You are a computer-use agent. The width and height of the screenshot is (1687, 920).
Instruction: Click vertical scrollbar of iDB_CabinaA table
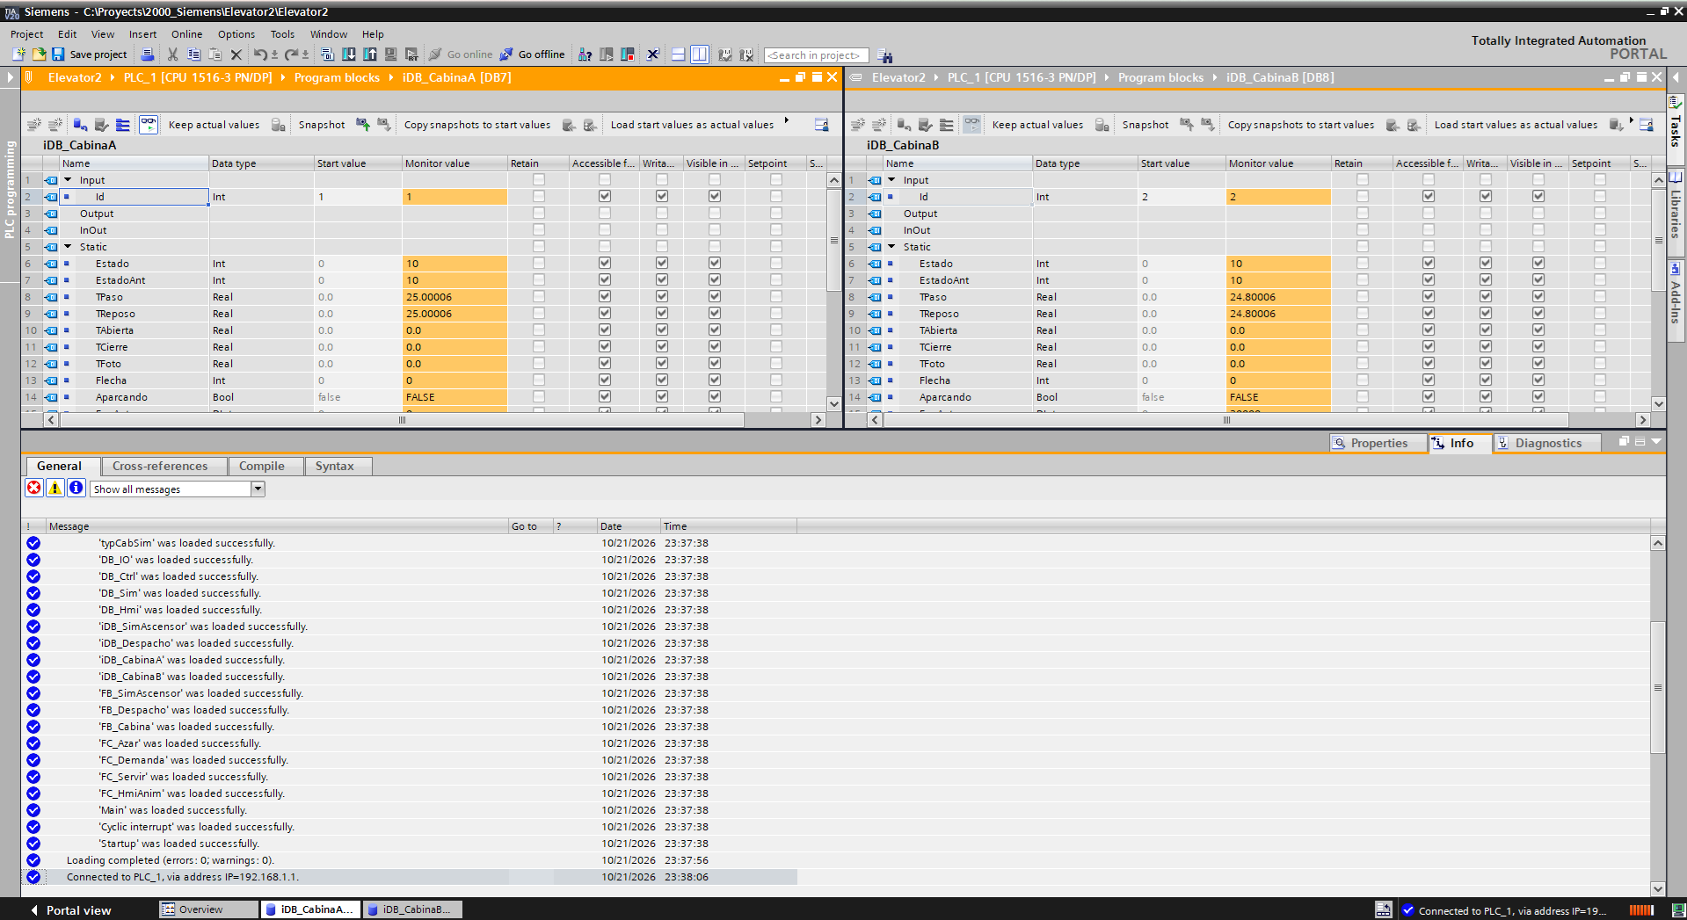click(x=834, y=239)
